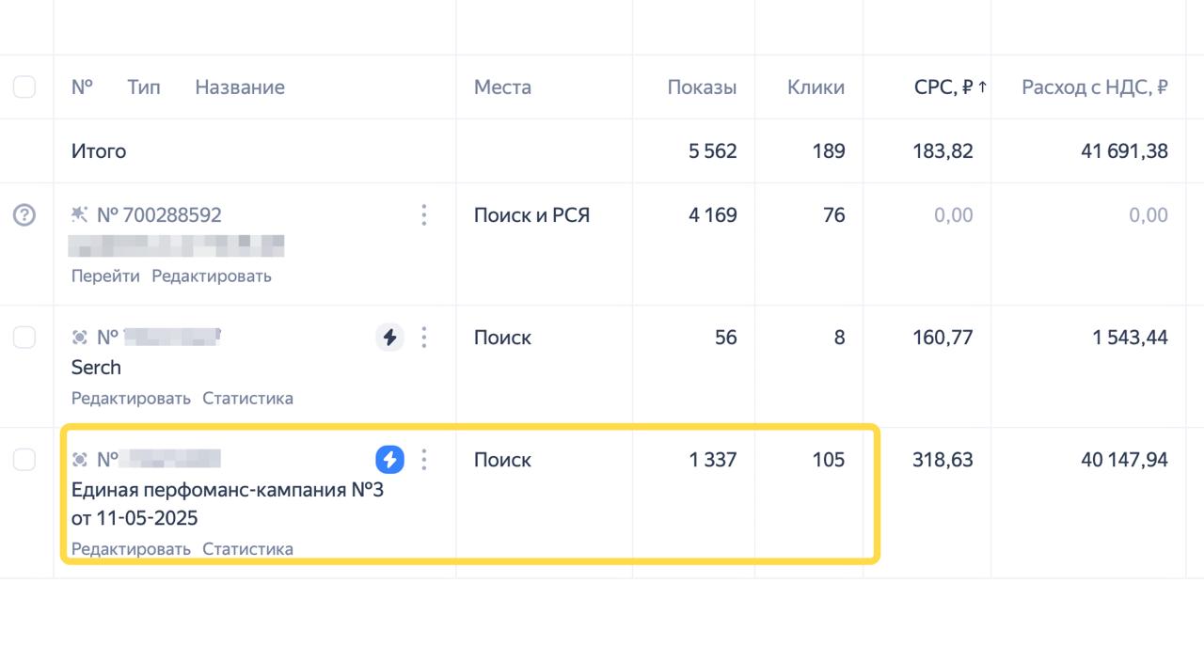Open three-dot menu for Serch campaign
The image size is (1204, 646).
(424, 337)
